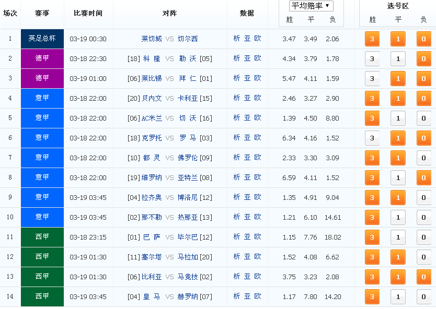Open team link 切尔西
This screenshot has width=436, height=309.
point(188,39)
